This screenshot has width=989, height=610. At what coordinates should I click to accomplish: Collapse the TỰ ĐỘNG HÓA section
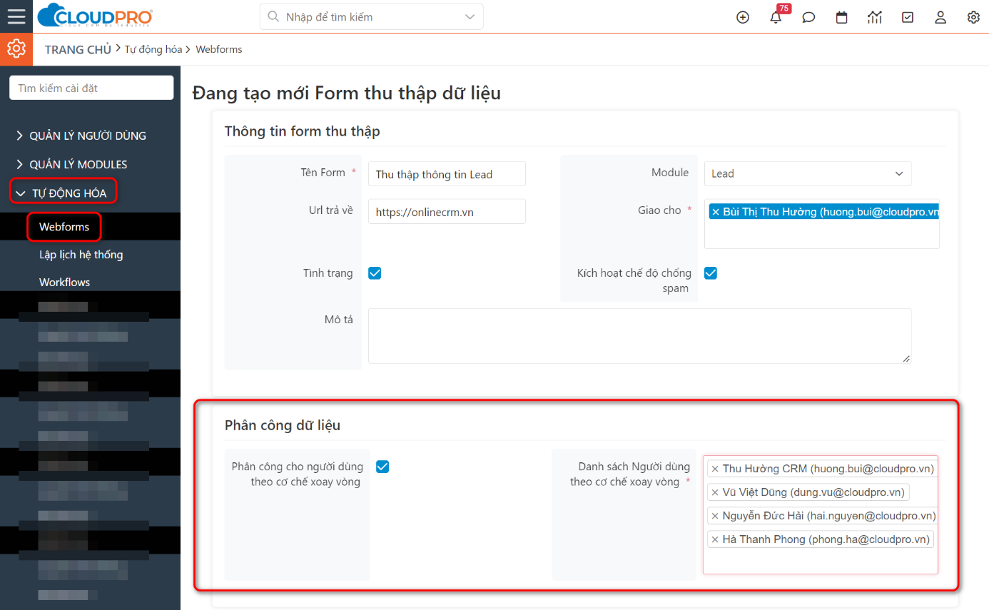(64, 193)
